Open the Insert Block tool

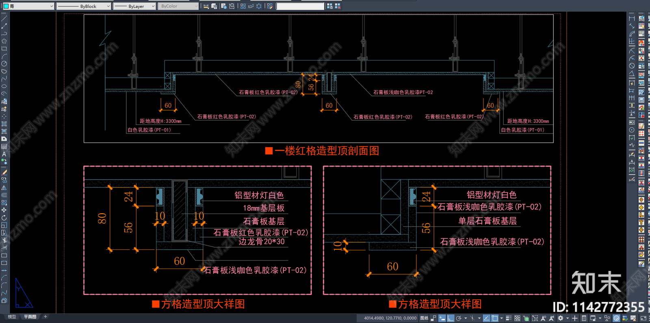[4, 101]
